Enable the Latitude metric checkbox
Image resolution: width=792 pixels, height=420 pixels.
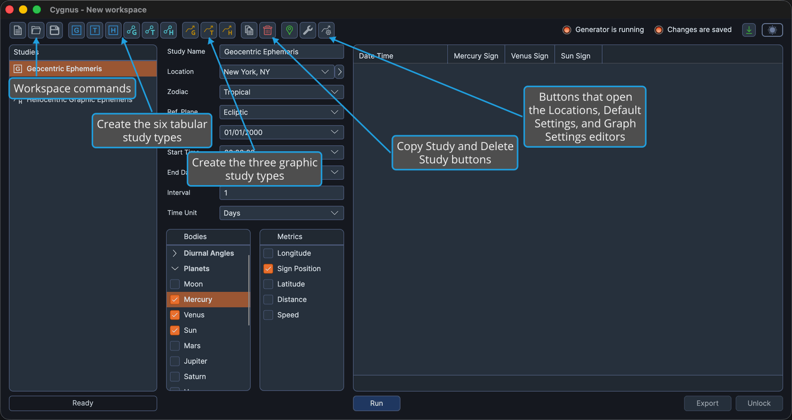pyautogui.click(x=268, y=284)
